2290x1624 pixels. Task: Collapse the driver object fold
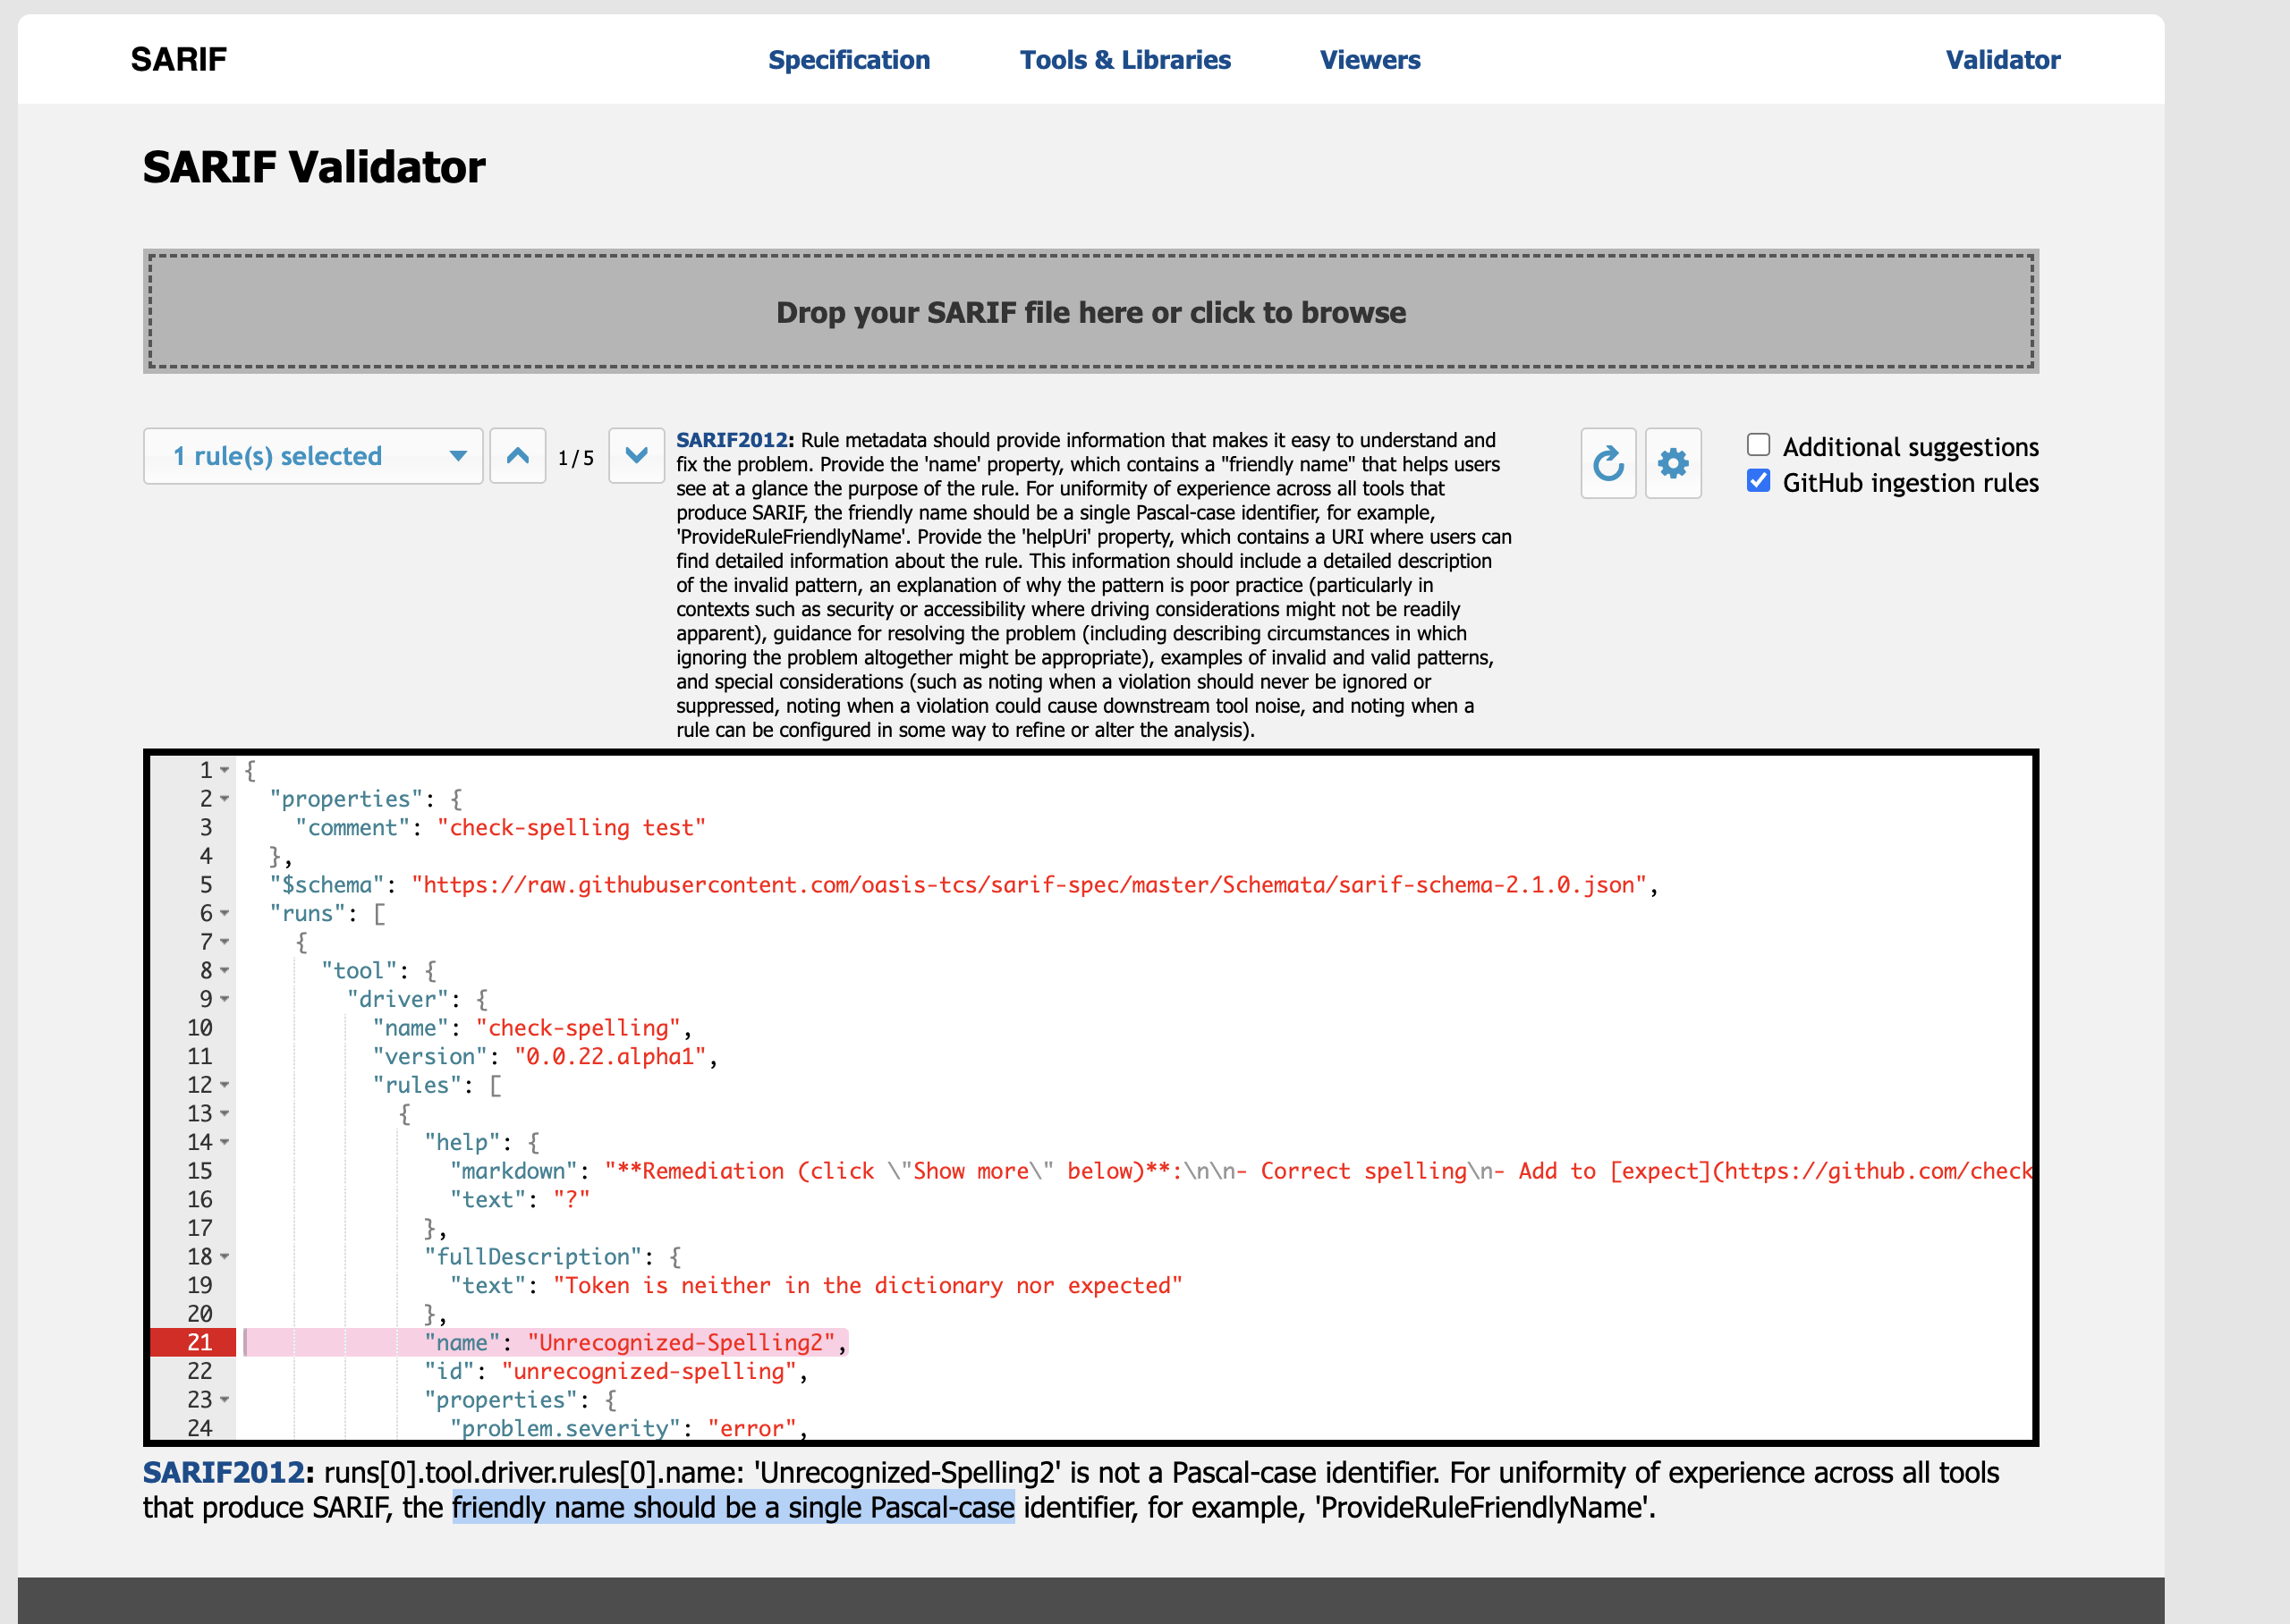(x=224, y=998)
